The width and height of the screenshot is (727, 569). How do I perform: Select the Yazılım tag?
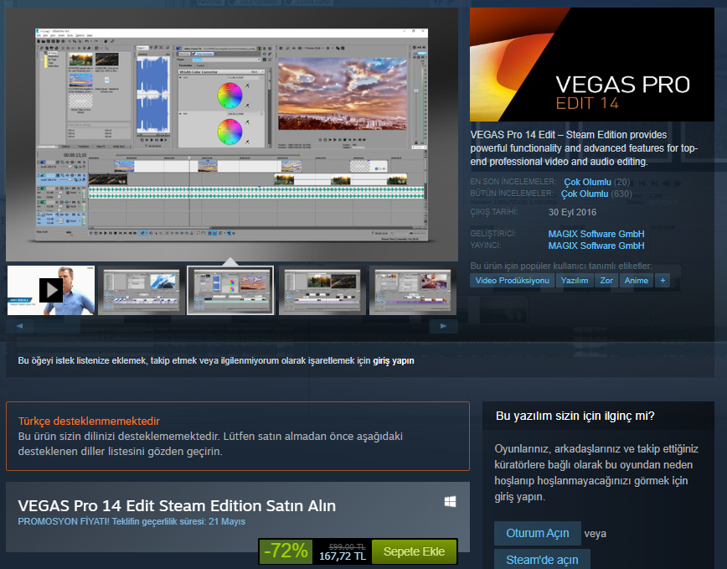pyautogui.click(x=575, y=281)
